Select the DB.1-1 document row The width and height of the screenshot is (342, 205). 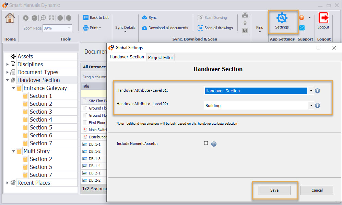coord(94,144)
